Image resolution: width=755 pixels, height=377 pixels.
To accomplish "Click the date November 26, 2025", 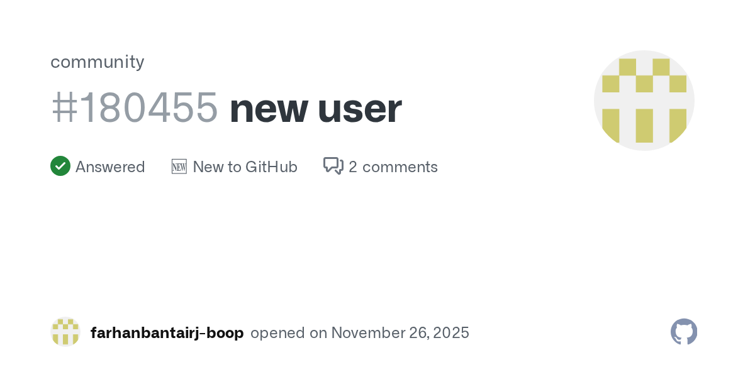I will [400, 333].
